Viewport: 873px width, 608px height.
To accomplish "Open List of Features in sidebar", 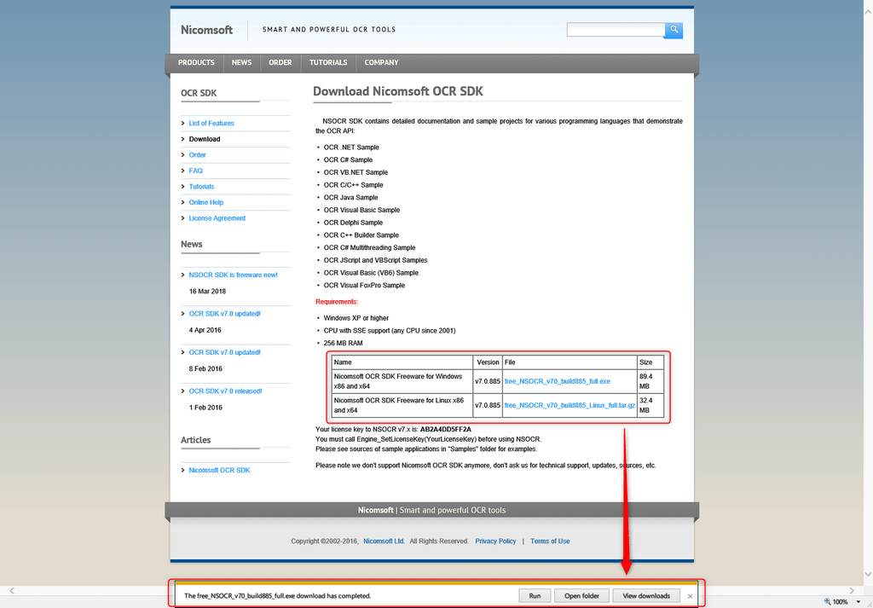I will point(211,124).
